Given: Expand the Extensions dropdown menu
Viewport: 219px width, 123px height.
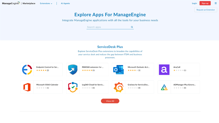Looking at the screenshot, I should pyautogui.click(x=46, y=3).
